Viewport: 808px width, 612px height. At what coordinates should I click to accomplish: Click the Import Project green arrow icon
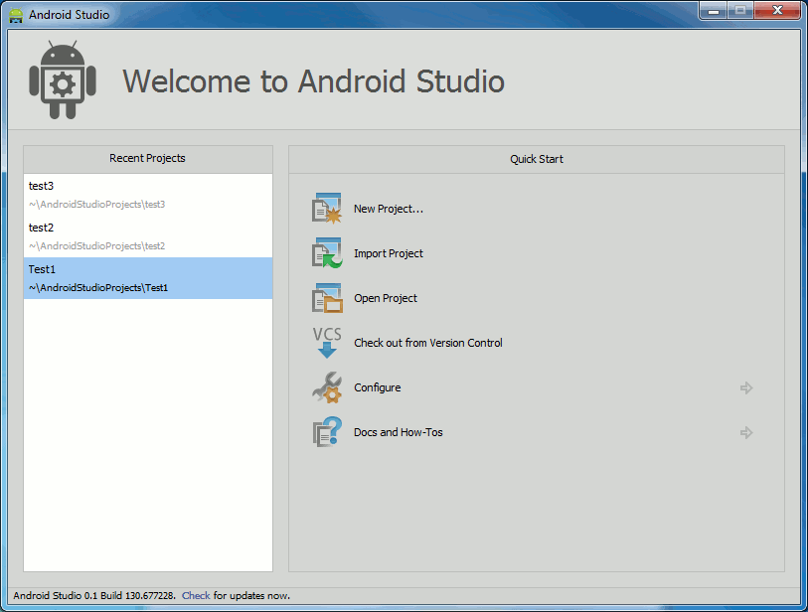click(327, 253)
